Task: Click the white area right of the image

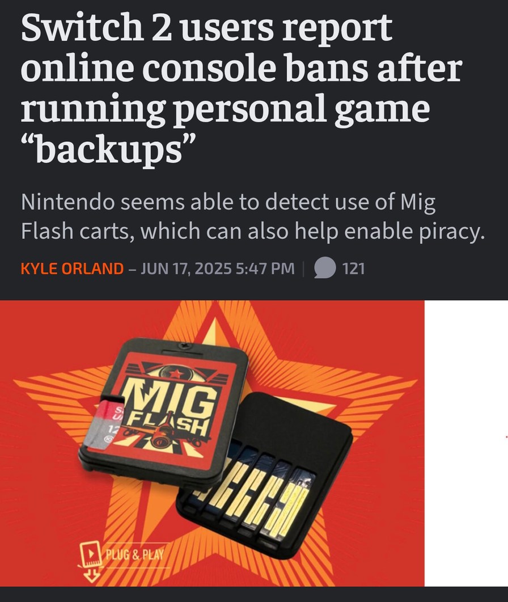Action: (x=466, y=443)
